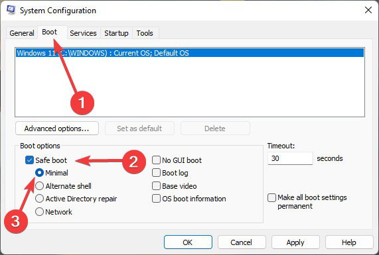
Task: Enable No GUI boot
Action: pos(156,160)
